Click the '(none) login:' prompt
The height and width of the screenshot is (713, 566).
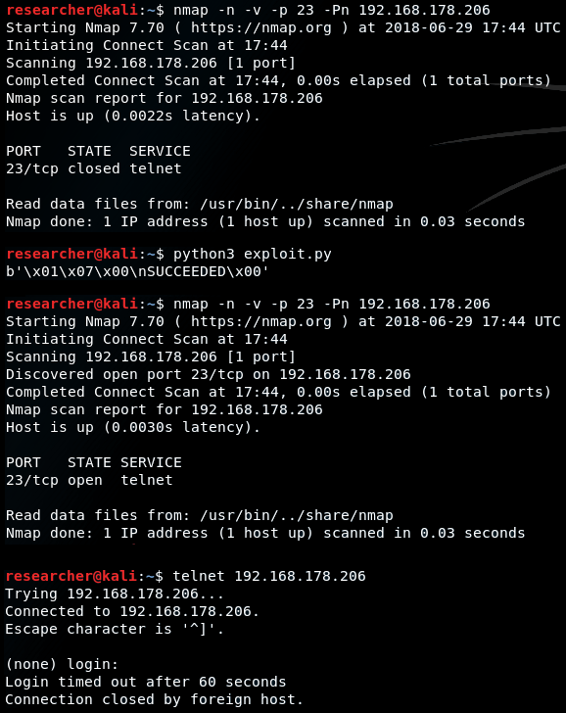click(62, 664)
